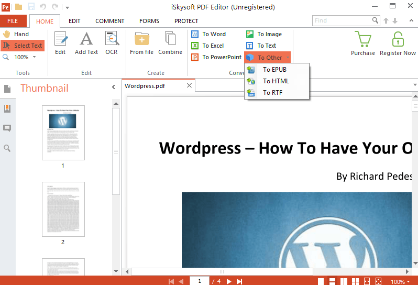Collapse the ribbon with the chevron

(x=411, y=20)
